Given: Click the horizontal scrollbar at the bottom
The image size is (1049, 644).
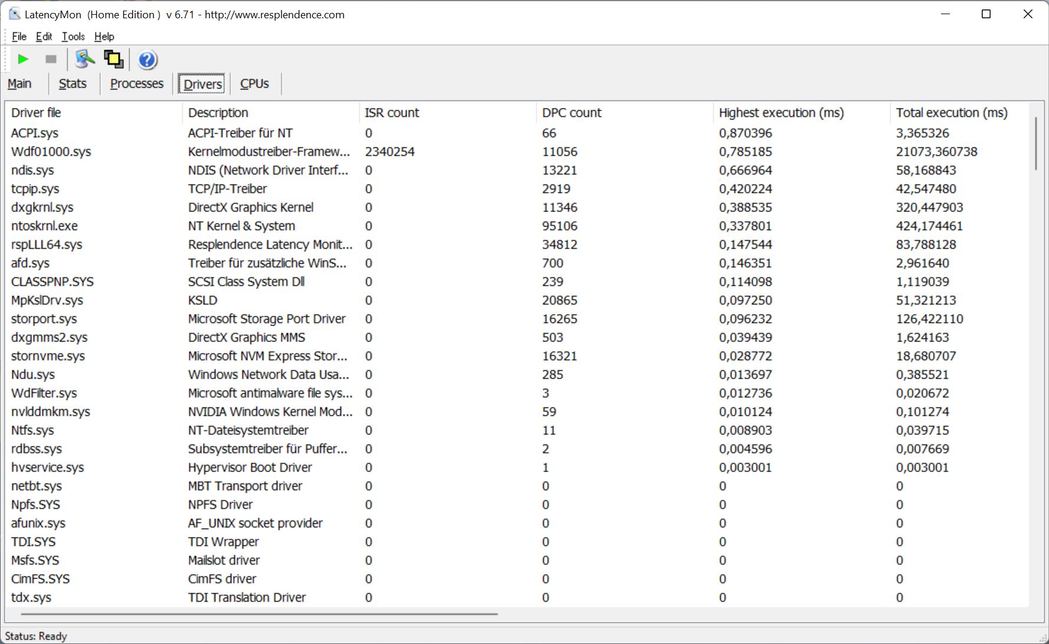Looking at the screenshot, I should pos(258,614).
